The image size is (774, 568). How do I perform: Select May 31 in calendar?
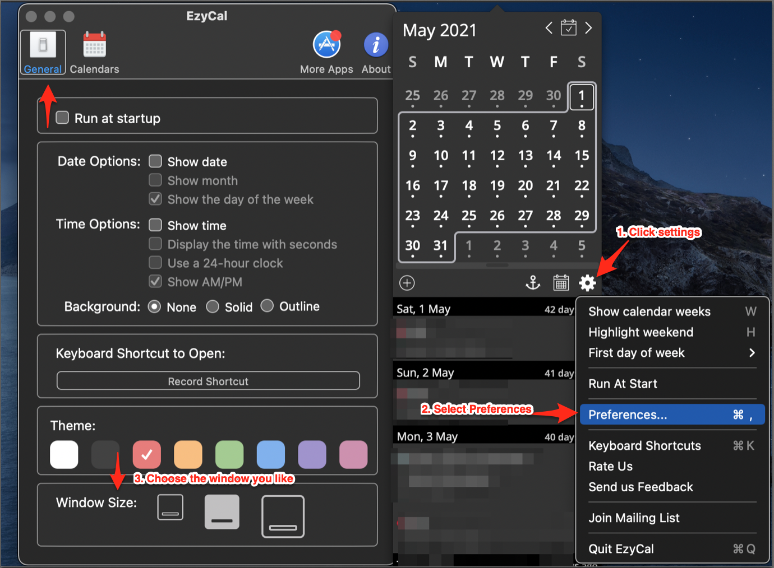441,247
